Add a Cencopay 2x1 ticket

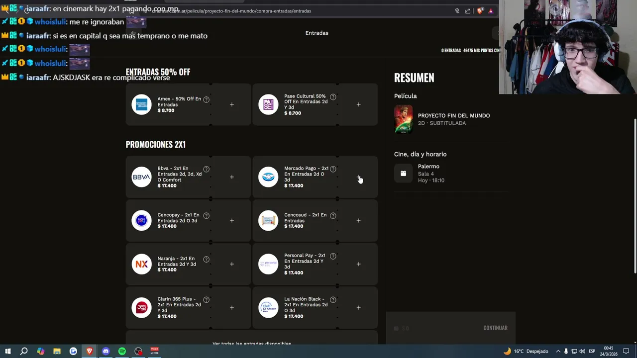231,221
